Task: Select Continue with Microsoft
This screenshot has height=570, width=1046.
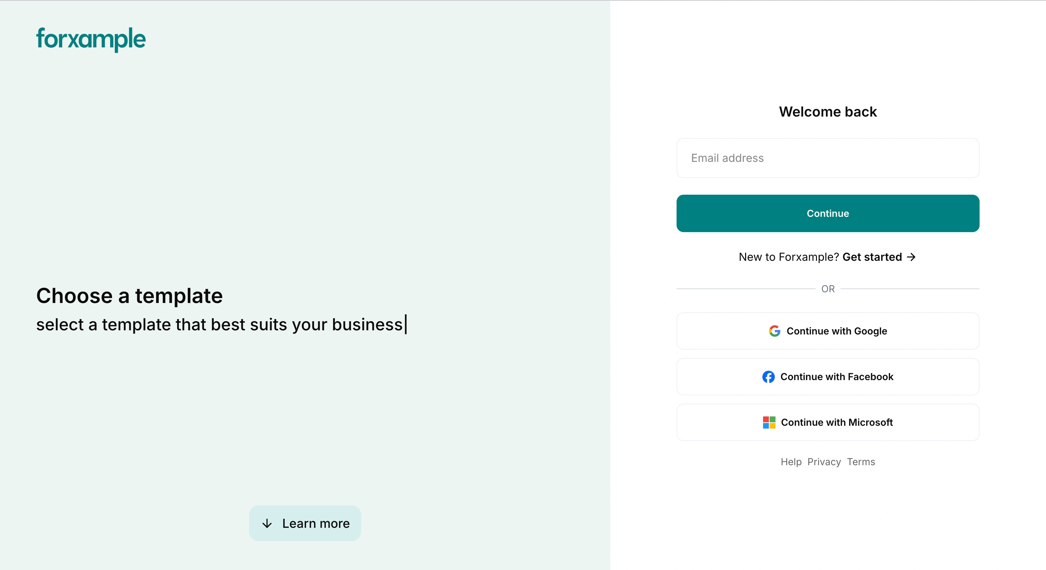Action: pos(827,422)
